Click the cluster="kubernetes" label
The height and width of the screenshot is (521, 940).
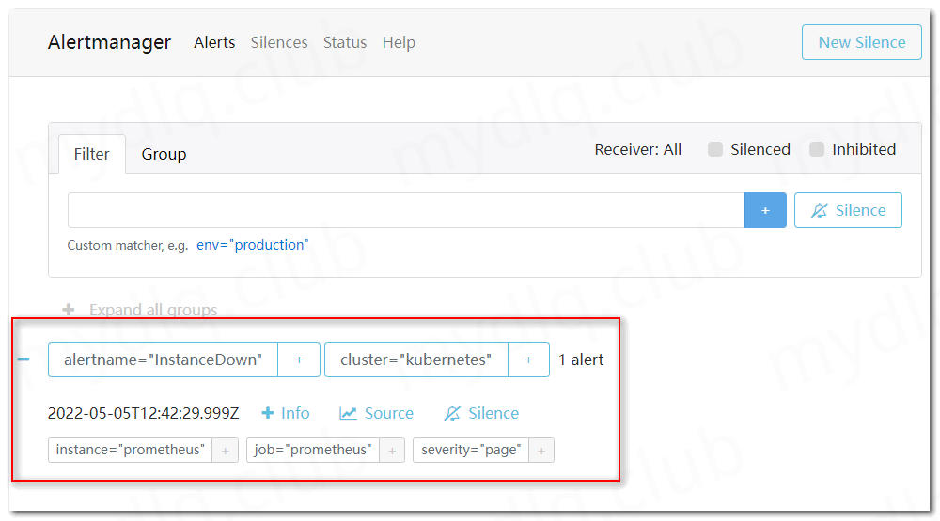416,360
